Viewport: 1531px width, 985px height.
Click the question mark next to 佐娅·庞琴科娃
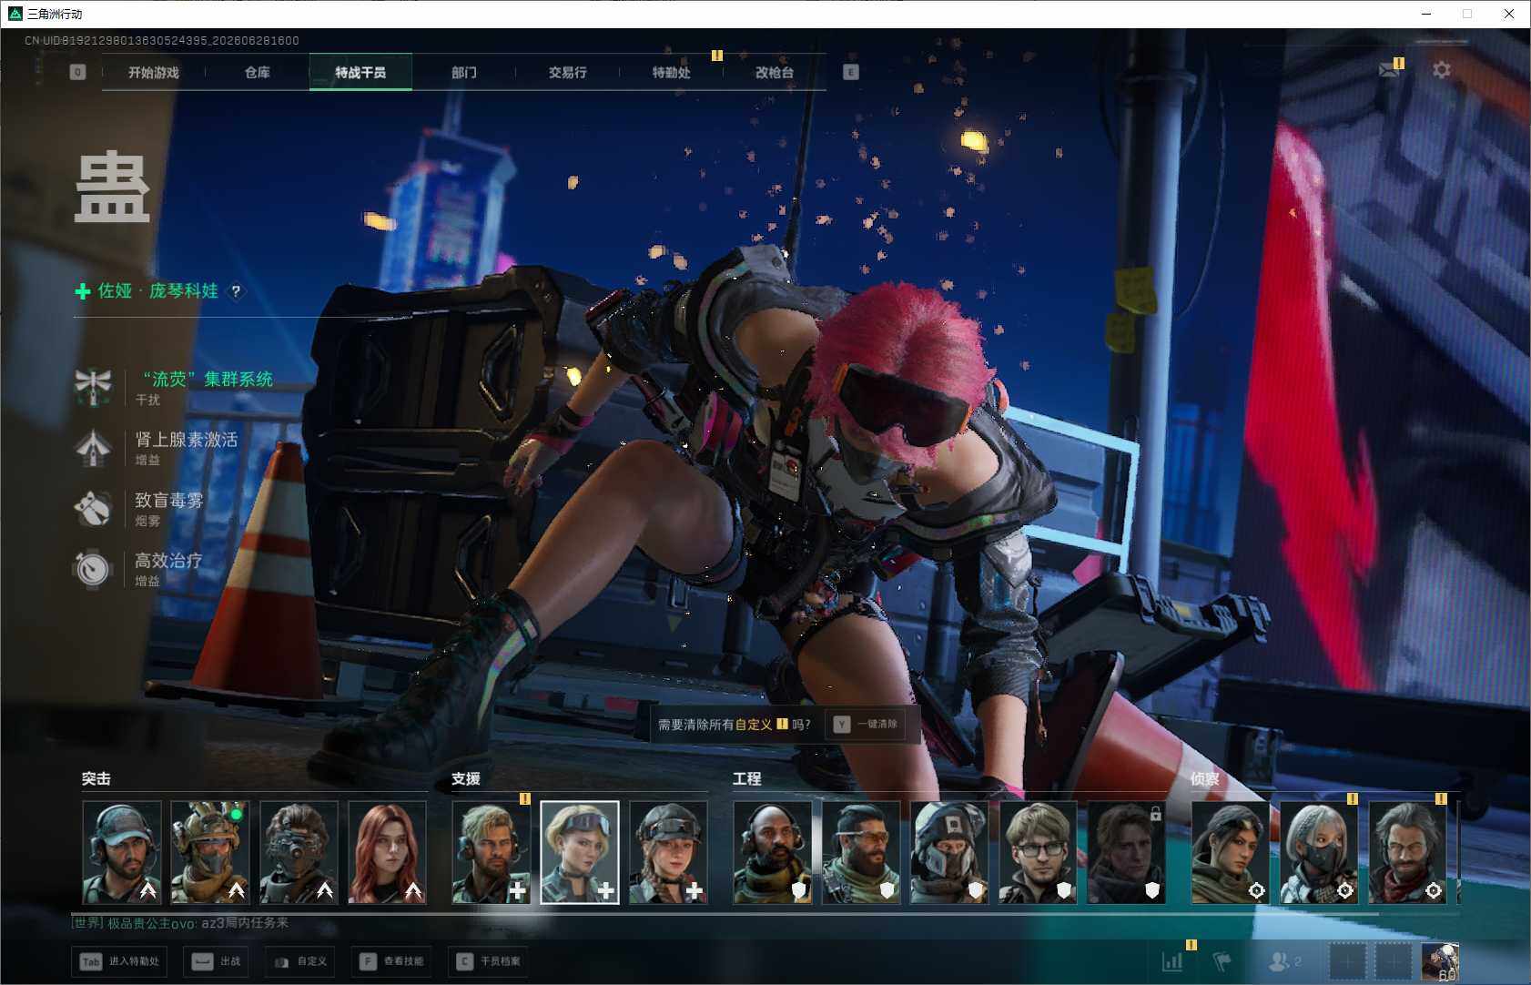(x=236, y=291)
